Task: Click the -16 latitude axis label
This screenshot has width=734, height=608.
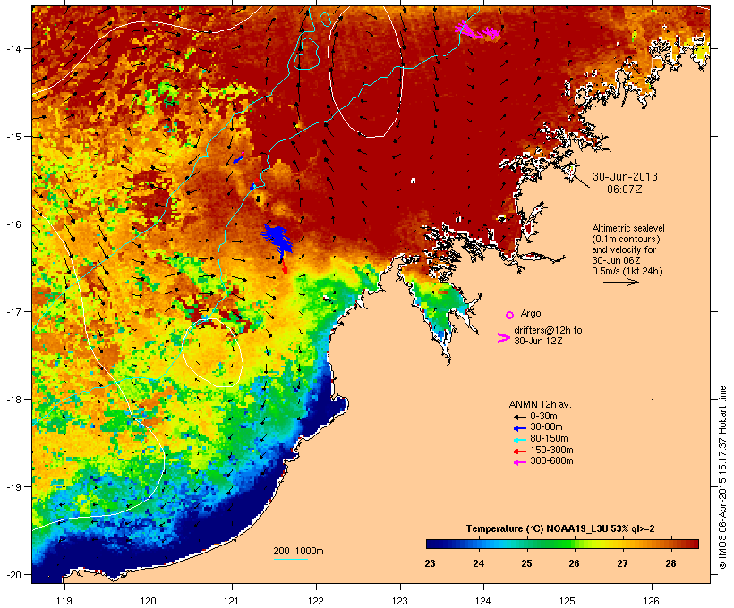Action: [13, 224]
